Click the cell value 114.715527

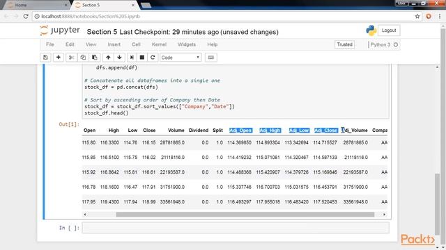click(x=325, y=142)
